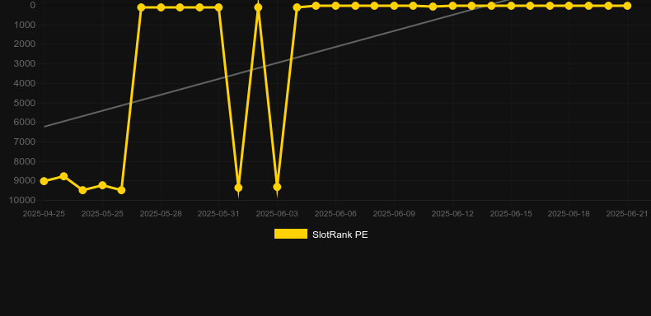The image size is (651, 316).
Task: Select the data point for 2025-05-25
Action: point(102,185)
